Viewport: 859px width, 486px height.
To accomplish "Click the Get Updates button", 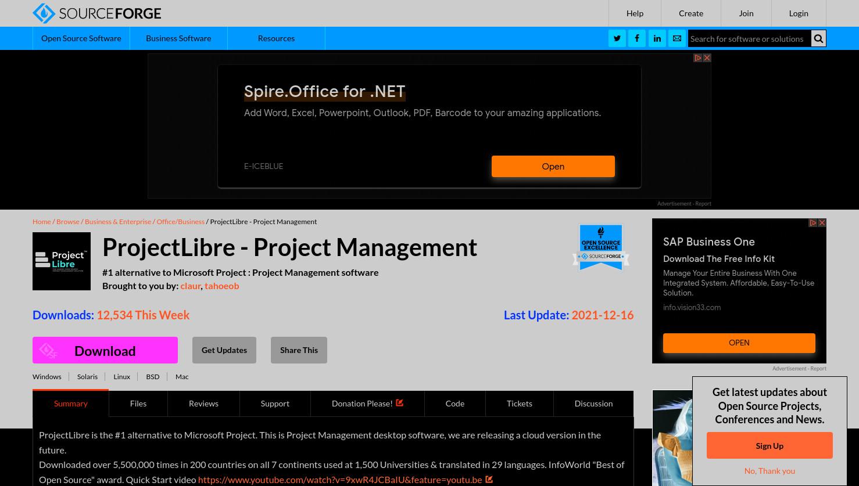I will pyautogui.click(x=224, y=350).
